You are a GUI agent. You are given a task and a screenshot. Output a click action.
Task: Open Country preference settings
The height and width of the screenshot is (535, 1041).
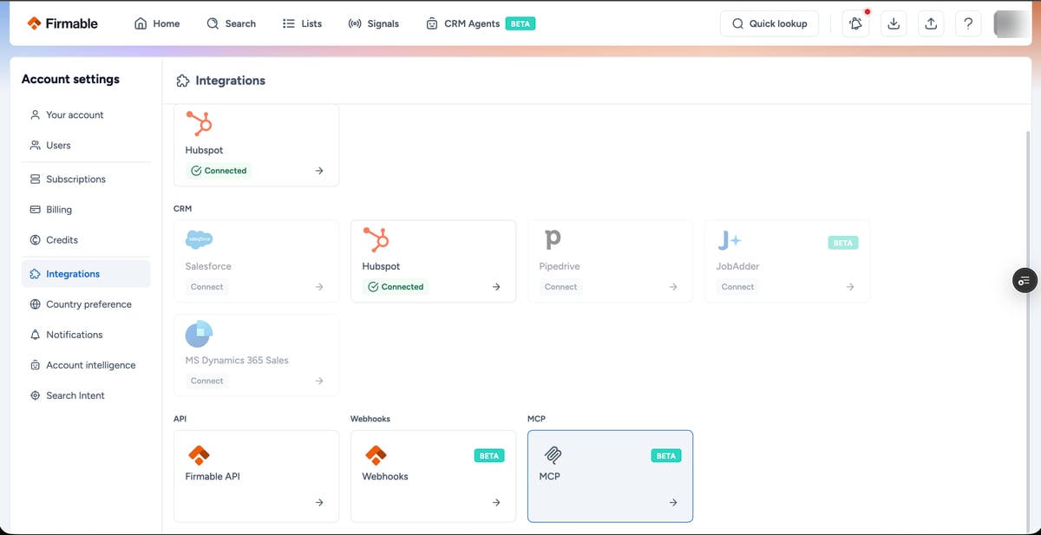pyautogui.click(x=86, y=304)
